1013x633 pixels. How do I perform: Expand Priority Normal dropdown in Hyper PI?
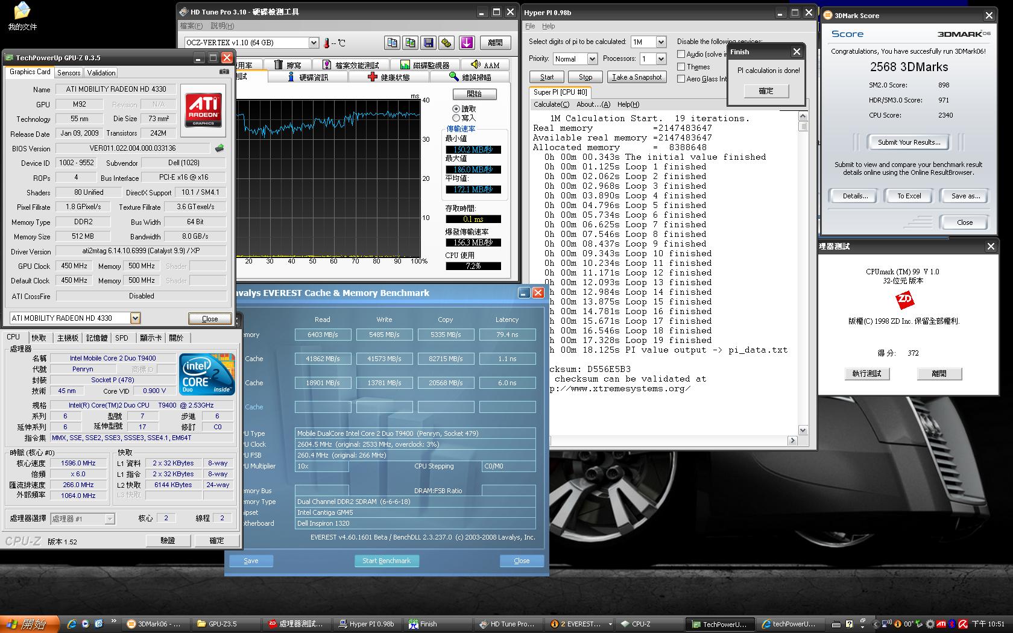(x=592, y=58)
